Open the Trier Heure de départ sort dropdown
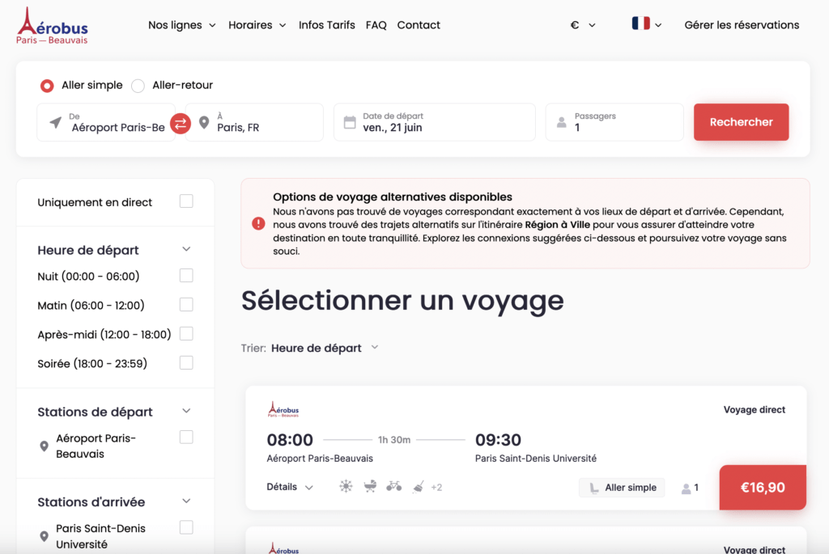Image resolution: width=829 pixels, height=554 pixels. point(325,348)
